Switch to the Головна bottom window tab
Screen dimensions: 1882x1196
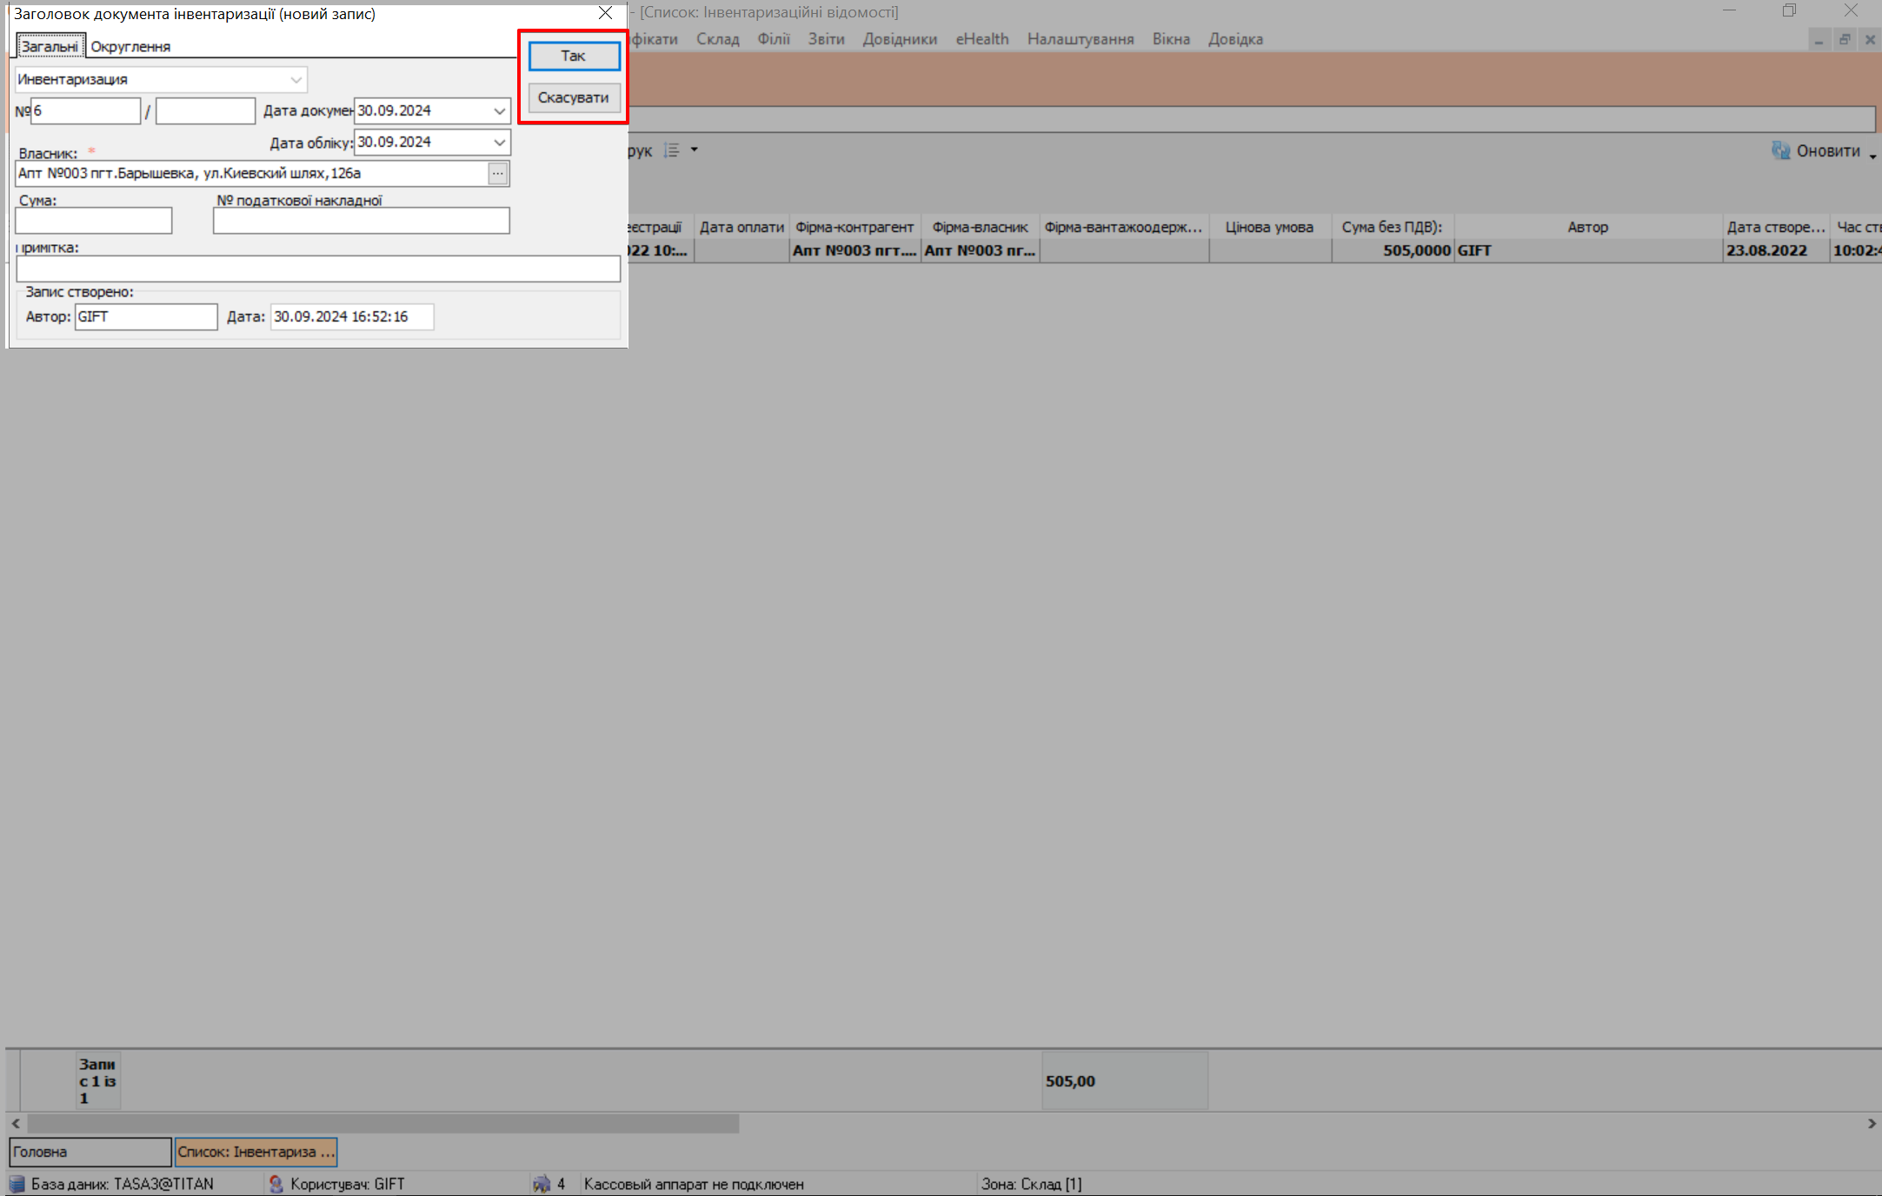click(90, 1152)
